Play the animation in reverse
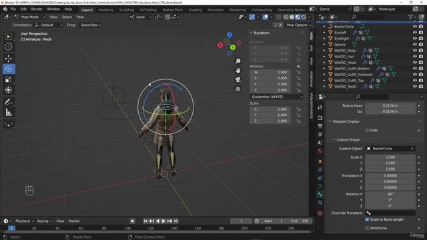 pyautogui.click(x=157, y=221)
